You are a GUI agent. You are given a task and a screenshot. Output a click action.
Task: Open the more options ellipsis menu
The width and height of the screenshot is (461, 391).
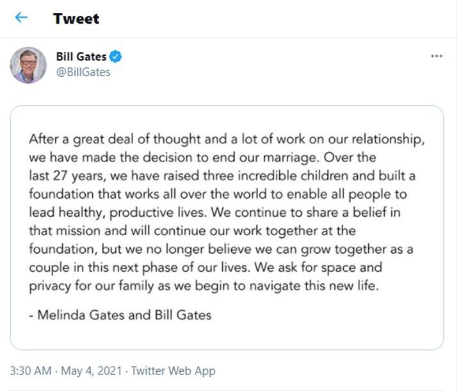point(437,56)
